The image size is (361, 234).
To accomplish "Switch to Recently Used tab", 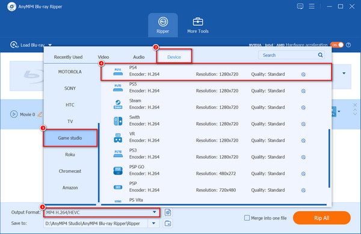I will coord(68,57).
